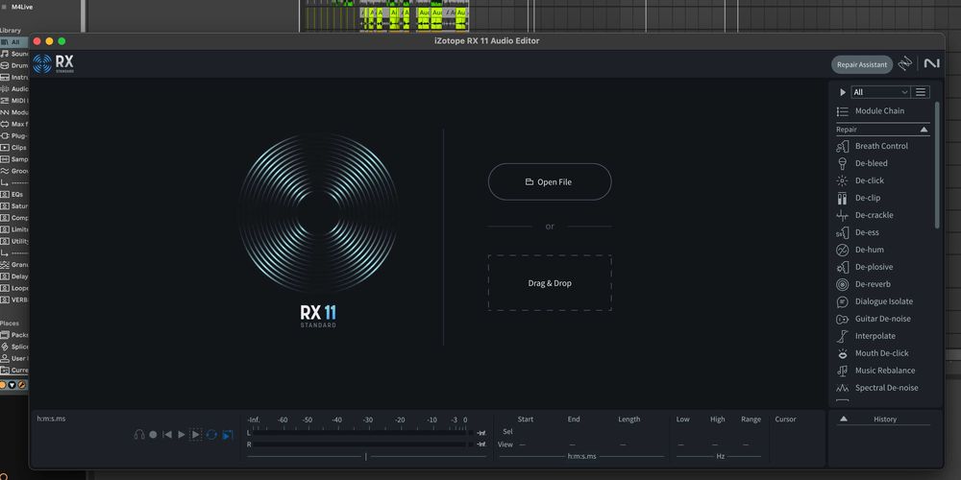The width and height of the screenshot is (961, 480).
Task: Open the Module Chain
Action: (879, 110)
